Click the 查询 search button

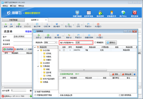coord(111,43)
